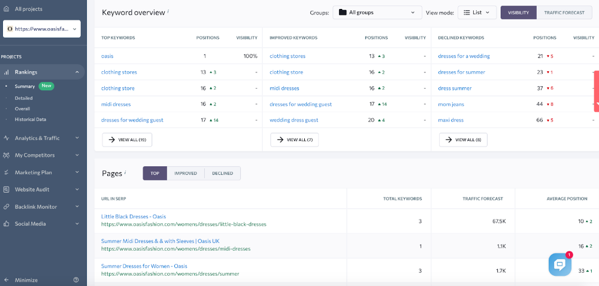Open the List view mode dropdown
The image size is (599, 286).
click(477, 12)
